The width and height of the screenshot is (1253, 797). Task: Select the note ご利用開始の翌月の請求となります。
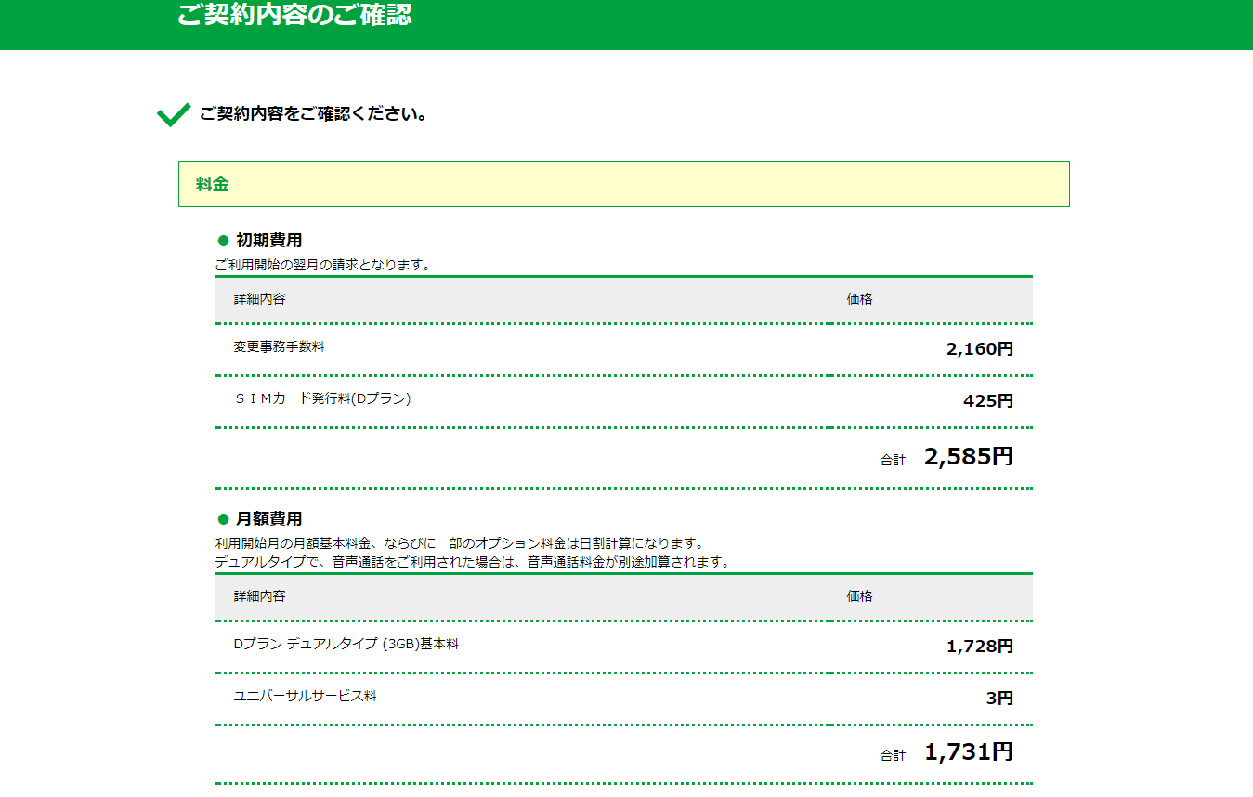(323, 265)
